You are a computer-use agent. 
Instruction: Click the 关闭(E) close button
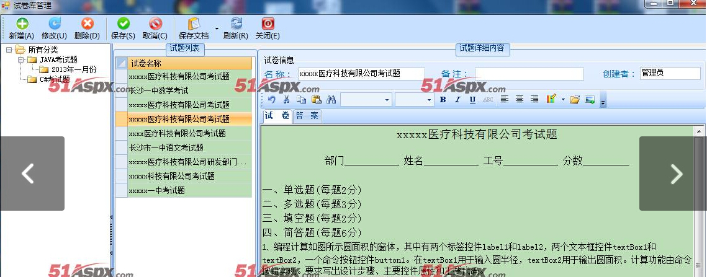(x=268, y=29)
